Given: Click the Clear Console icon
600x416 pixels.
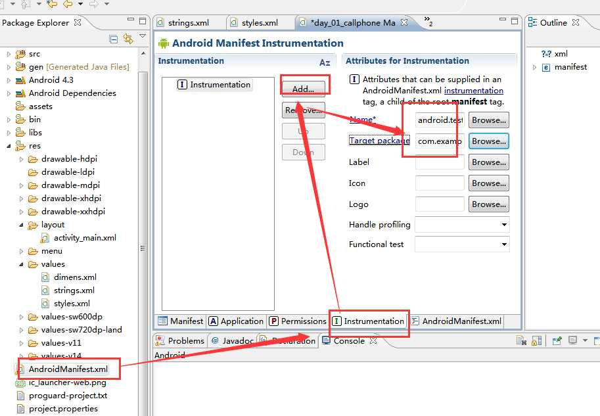Looking at the screenshot, I should [x=521, y=340].
